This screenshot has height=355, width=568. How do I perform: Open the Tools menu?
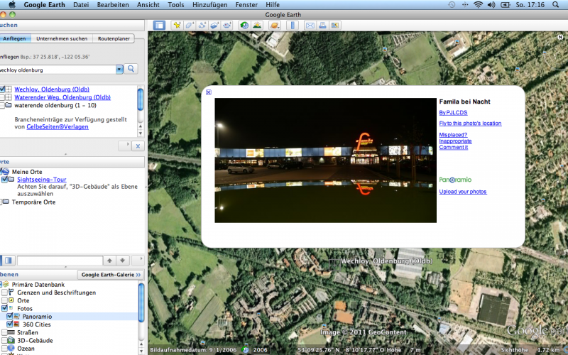[x=175, y=4]
